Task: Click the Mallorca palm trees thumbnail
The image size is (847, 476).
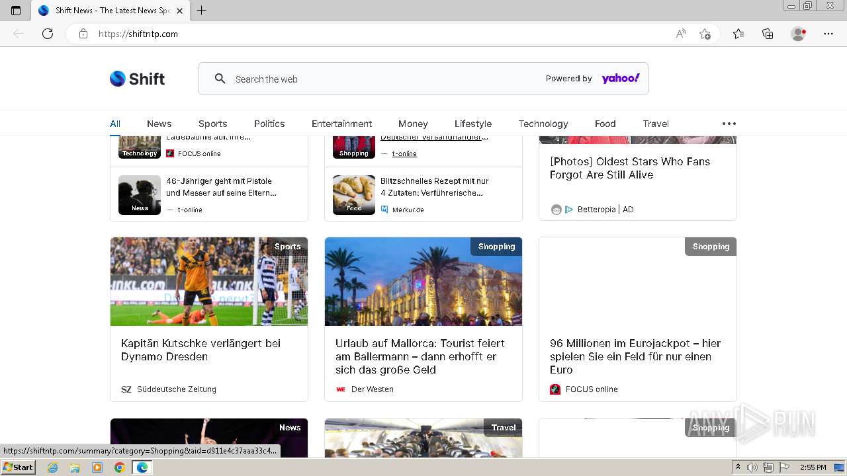Action: click(423, 282)
